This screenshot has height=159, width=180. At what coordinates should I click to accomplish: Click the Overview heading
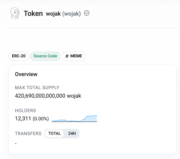tap(26, 74)
